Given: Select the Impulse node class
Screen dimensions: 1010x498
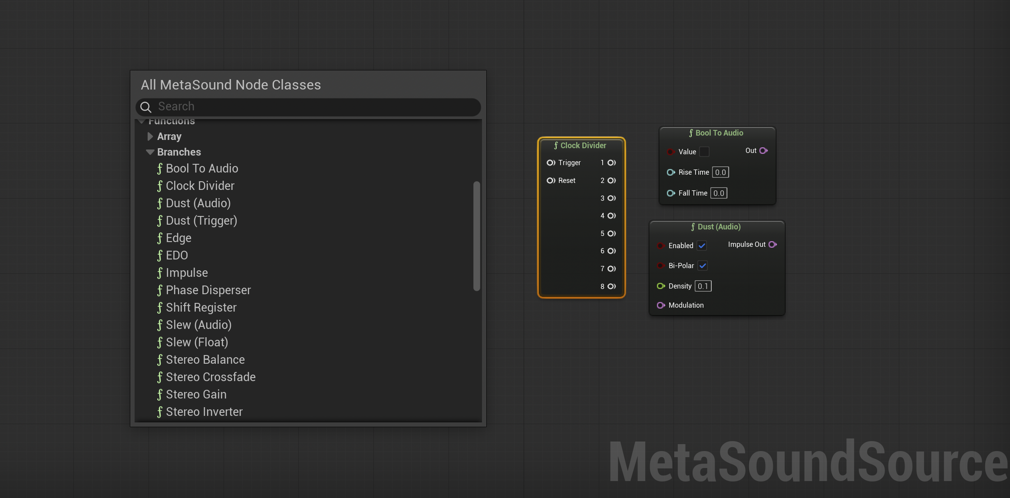Looking at the screenshot, I should tap(187, 273).
